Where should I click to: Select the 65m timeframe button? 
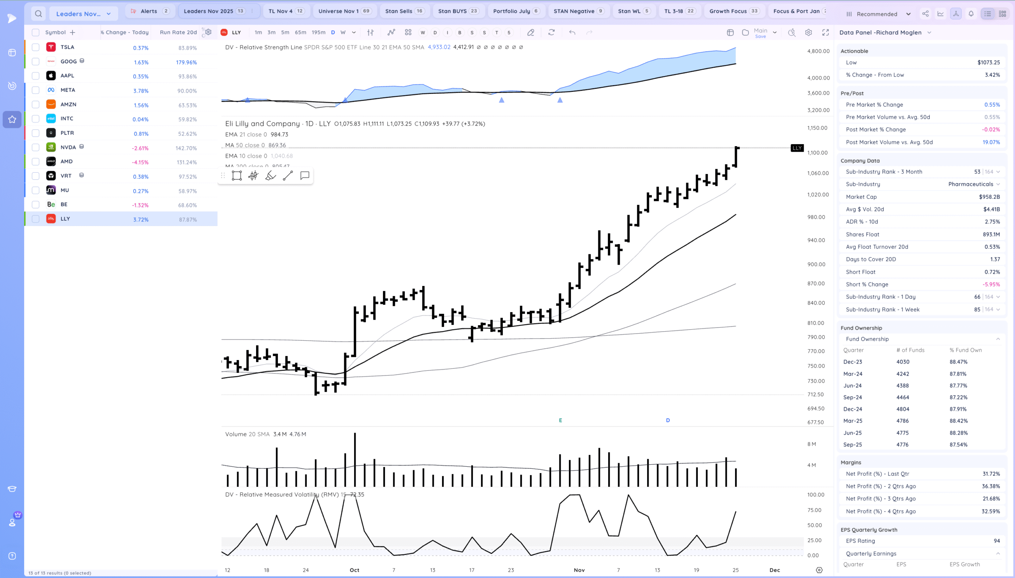300,32
